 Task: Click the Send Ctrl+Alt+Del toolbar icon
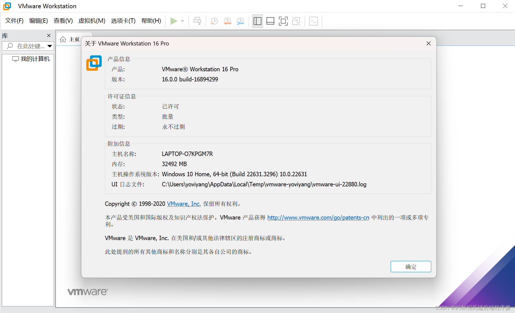click(x=197, y=21)
